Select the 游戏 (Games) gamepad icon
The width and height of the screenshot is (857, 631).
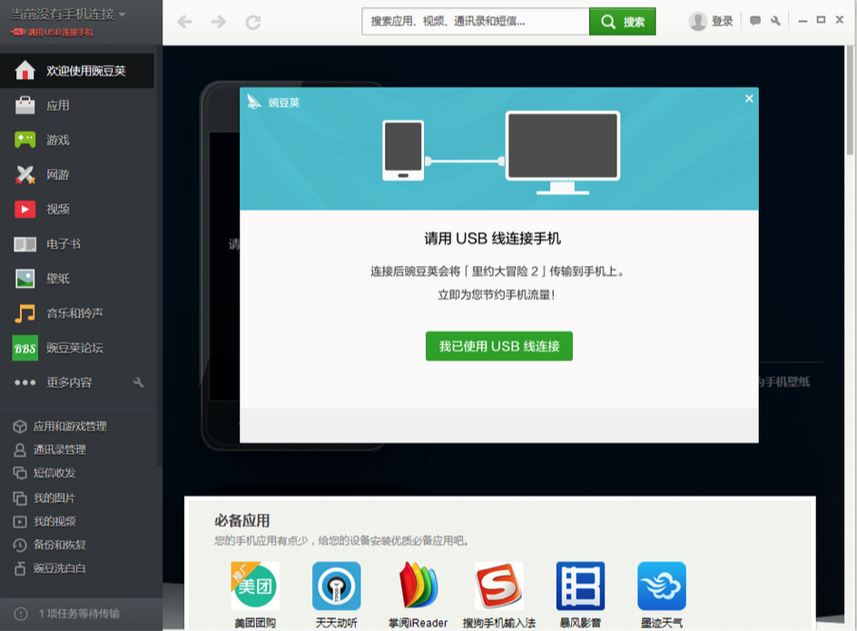tap(25, 140)
